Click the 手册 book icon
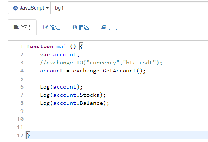Viewport: 208px width, 142px height. (104, 27)
